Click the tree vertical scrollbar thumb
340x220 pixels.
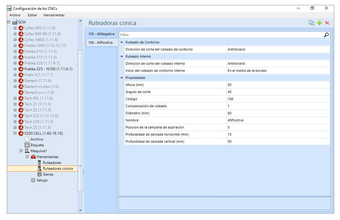click(x=80, y=121)
